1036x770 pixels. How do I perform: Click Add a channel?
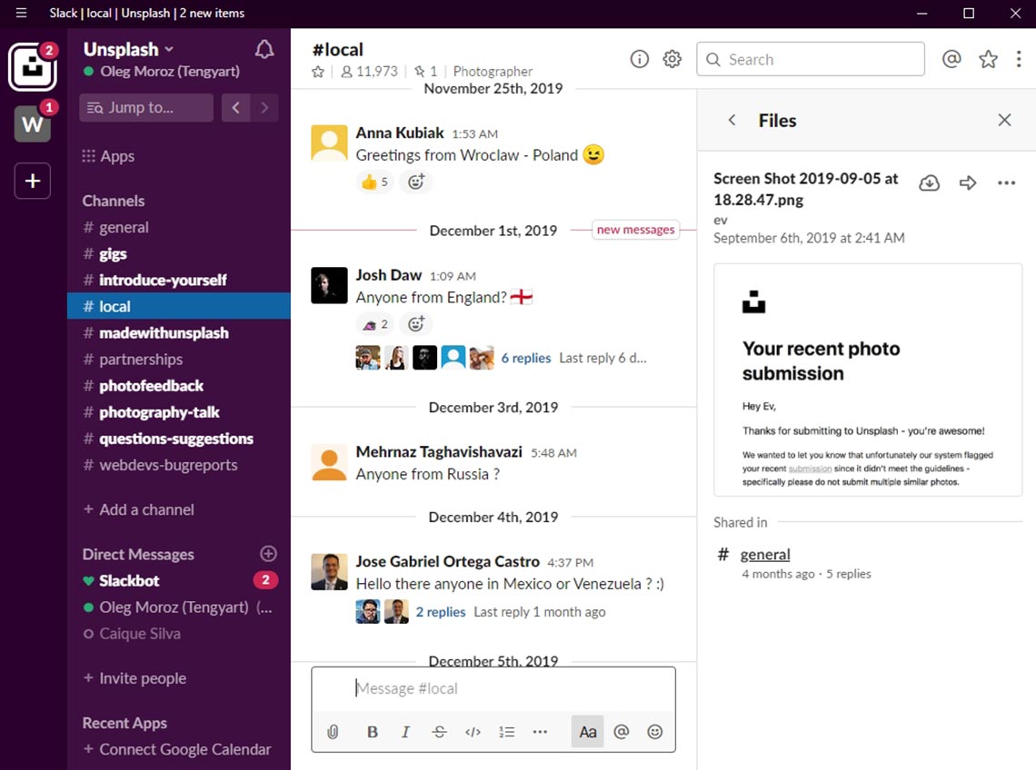pos(139,509)
